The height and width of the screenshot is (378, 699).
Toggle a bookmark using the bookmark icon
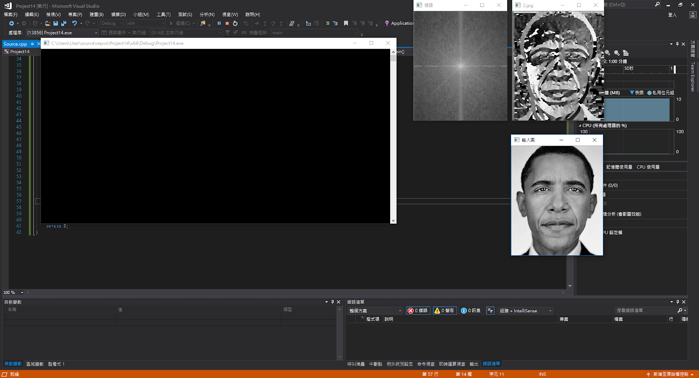click(346, 23)
